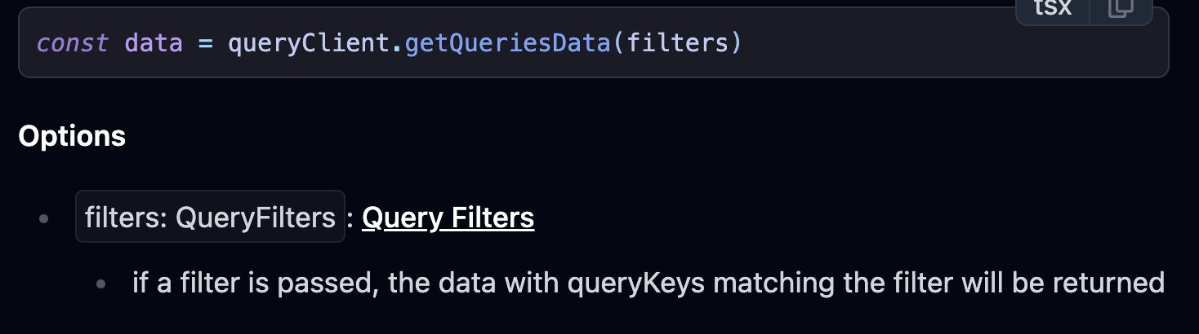Click the 'const' keyword in the code

pyautogui.click(x=73, y=42)
